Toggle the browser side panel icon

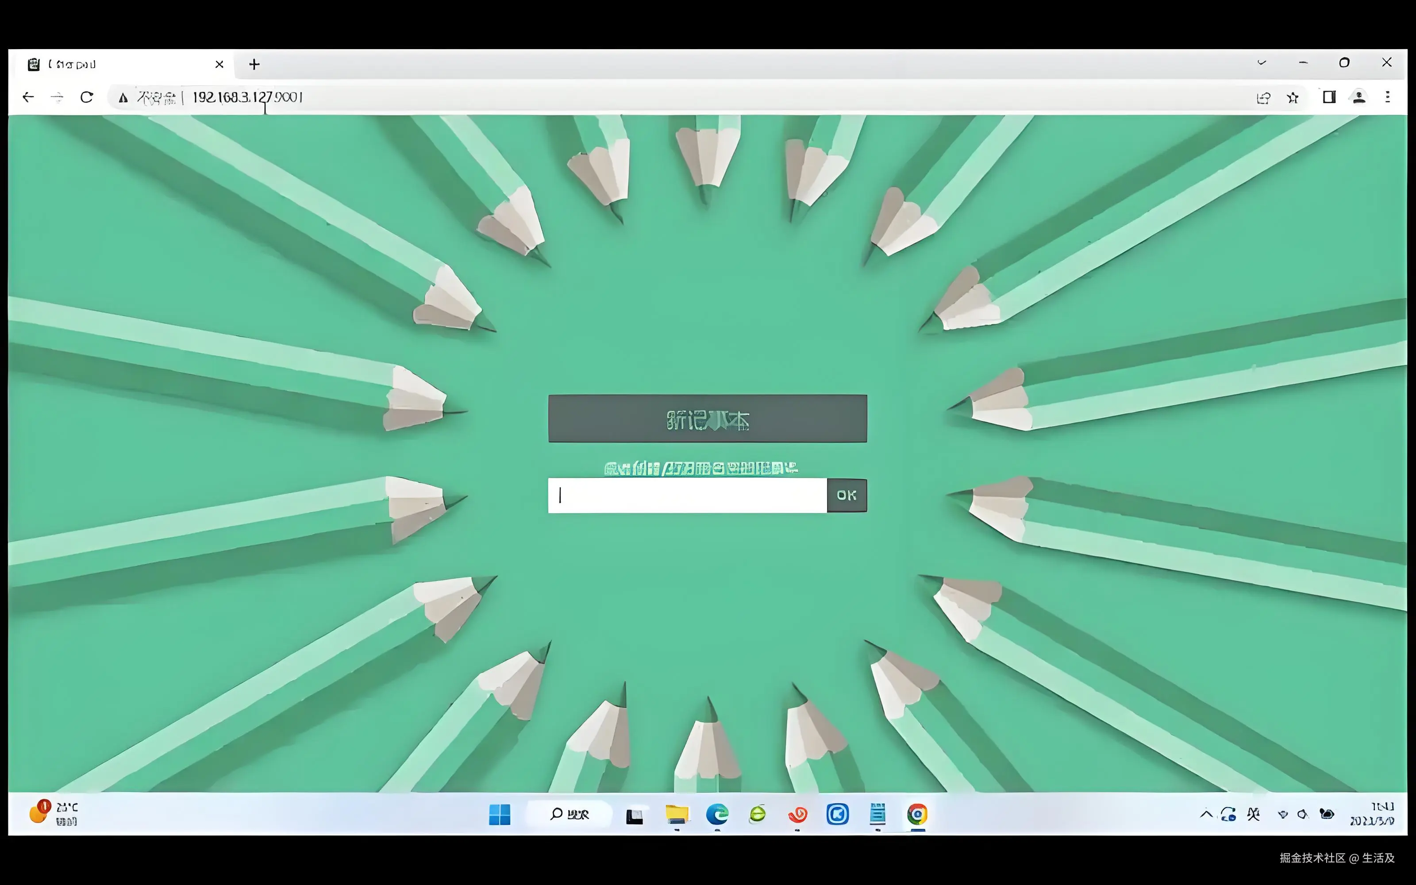point(1329,97)
